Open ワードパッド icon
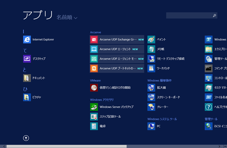 coord(151,68)
